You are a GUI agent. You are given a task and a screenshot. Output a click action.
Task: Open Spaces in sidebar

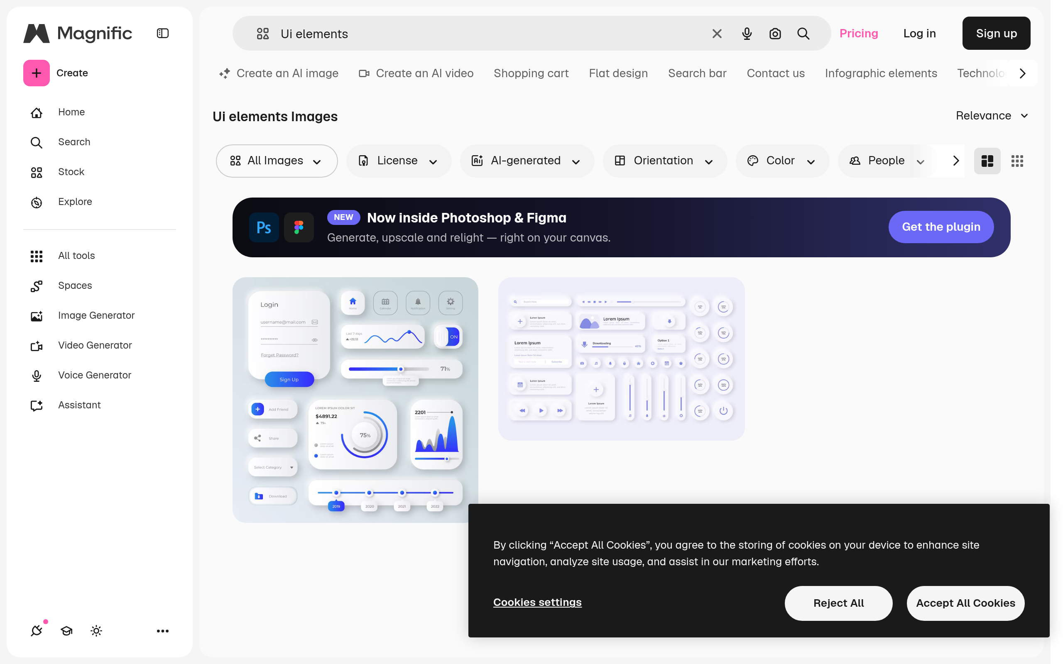pyautogui.click(x=61, y=286)
